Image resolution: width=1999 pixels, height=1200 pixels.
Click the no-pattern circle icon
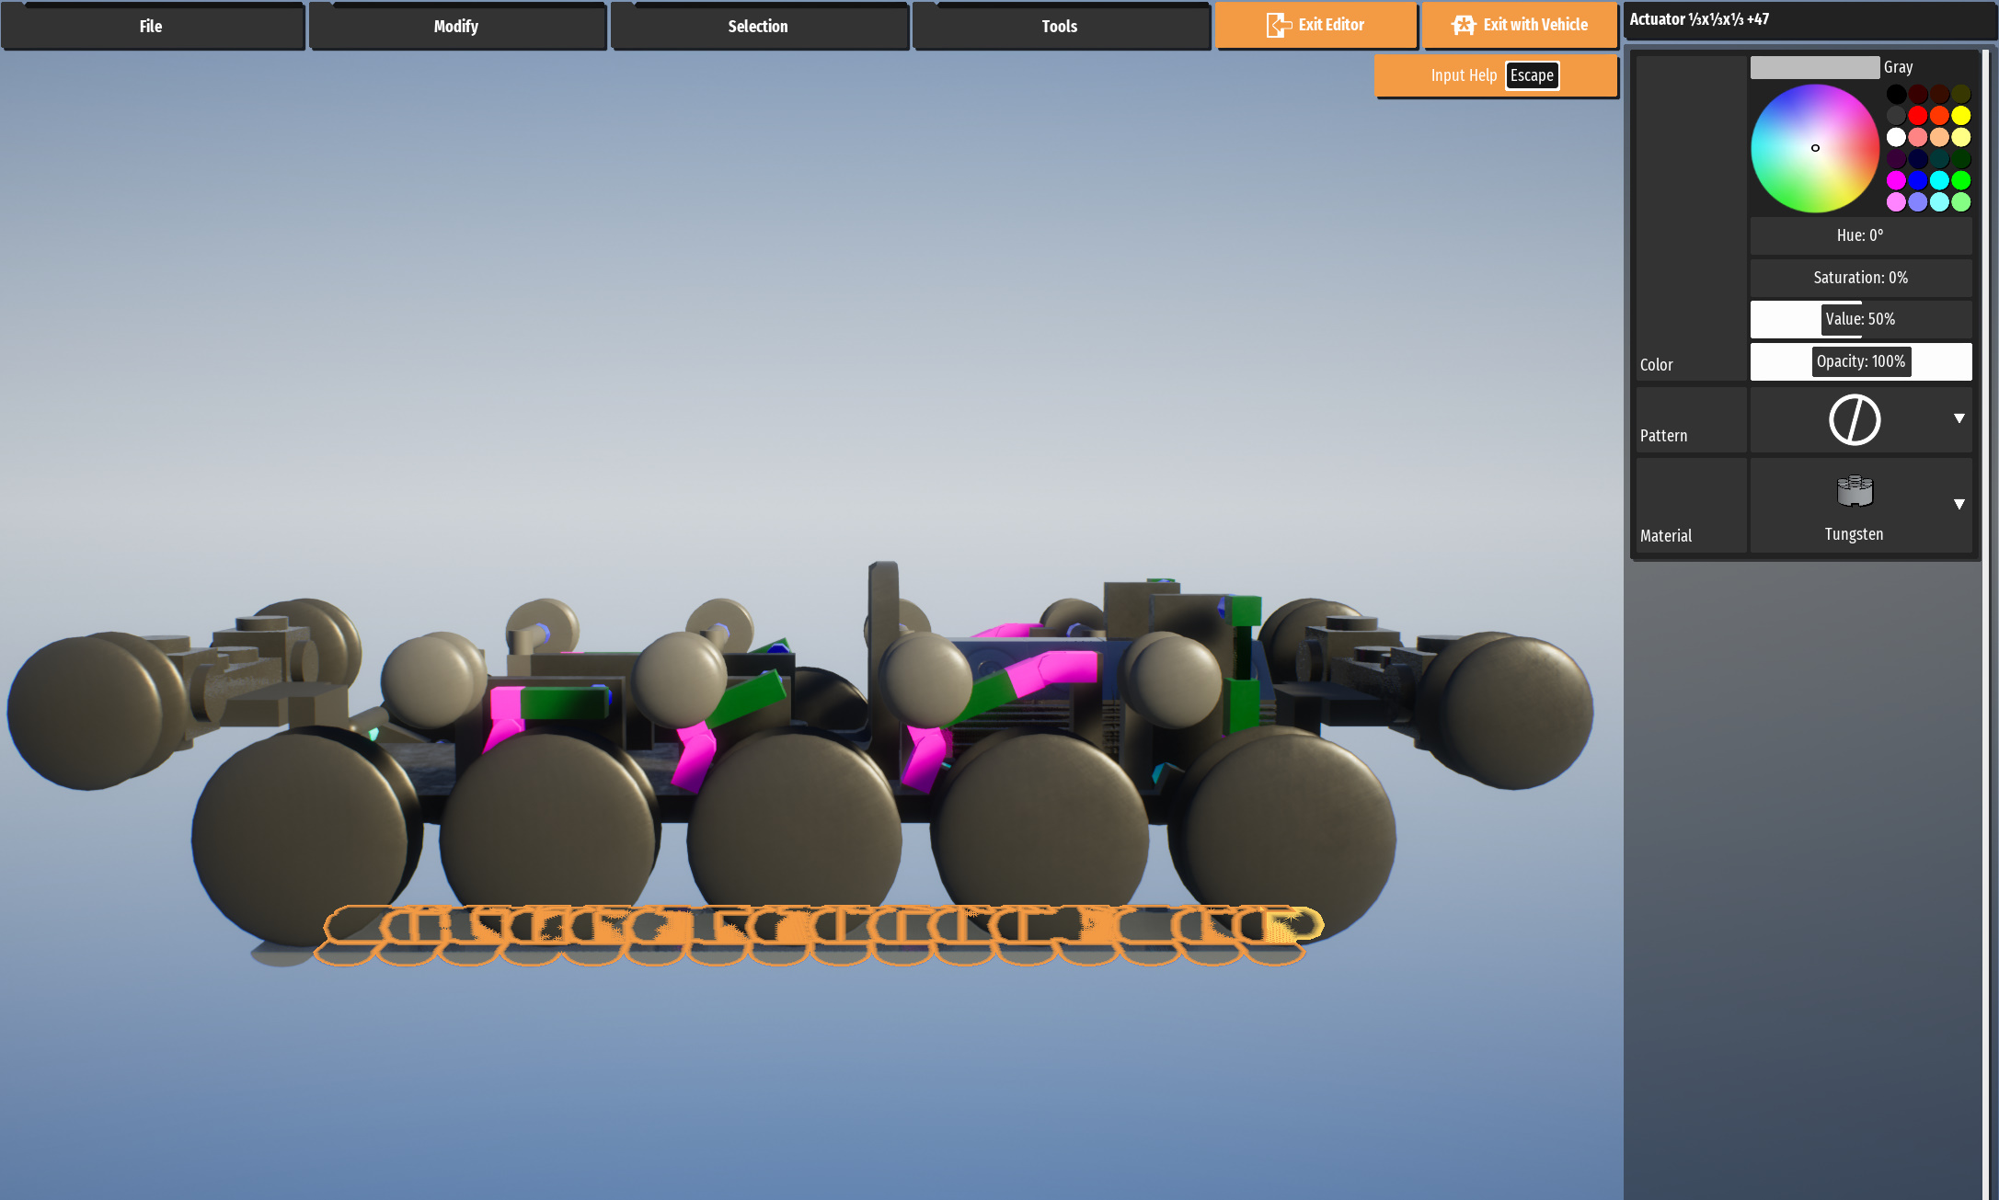1854,420
